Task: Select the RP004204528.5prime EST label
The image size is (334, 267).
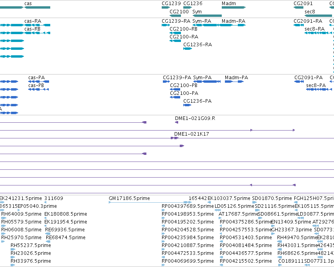Action: coord(188,230)
